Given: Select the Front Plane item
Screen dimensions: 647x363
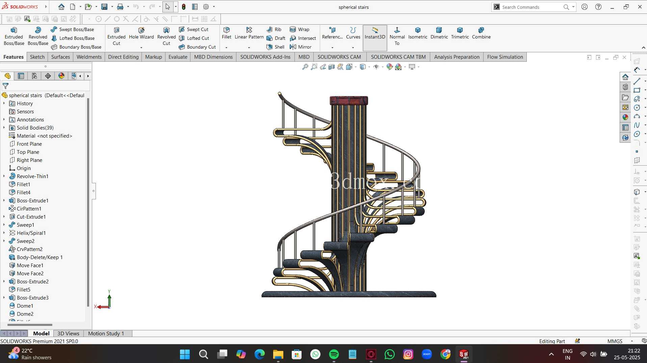Looking at the screenshot, I should point(26,144).
